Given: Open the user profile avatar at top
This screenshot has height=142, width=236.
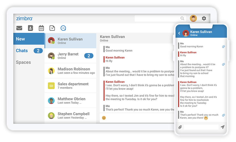Looking at the screenshot, I should tap(193, 18).
